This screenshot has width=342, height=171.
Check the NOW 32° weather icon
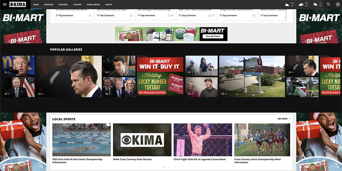tap(287, 5)
